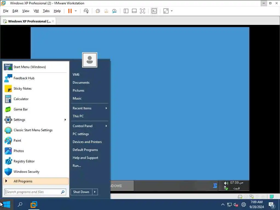This screenshot has width=280, height=210.
Task: Open taskbar search magnifier
Action: click(x=20, y=204)
